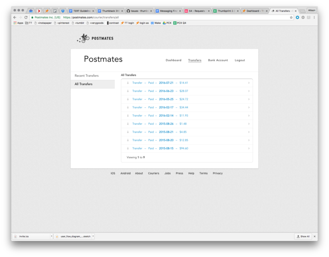Image resolution: width=329 pixels, height=257 pixels.
Task: Expand the $4.85 transfer chevron
Action: 249,132
